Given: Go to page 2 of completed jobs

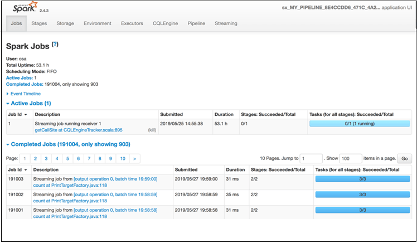Looking at the screenshot, I should pyautogui.click(x=35, y=159).
